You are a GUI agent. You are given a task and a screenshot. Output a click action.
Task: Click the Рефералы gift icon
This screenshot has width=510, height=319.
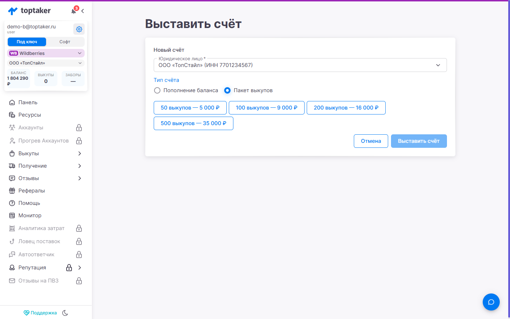[x=12, y=191]
